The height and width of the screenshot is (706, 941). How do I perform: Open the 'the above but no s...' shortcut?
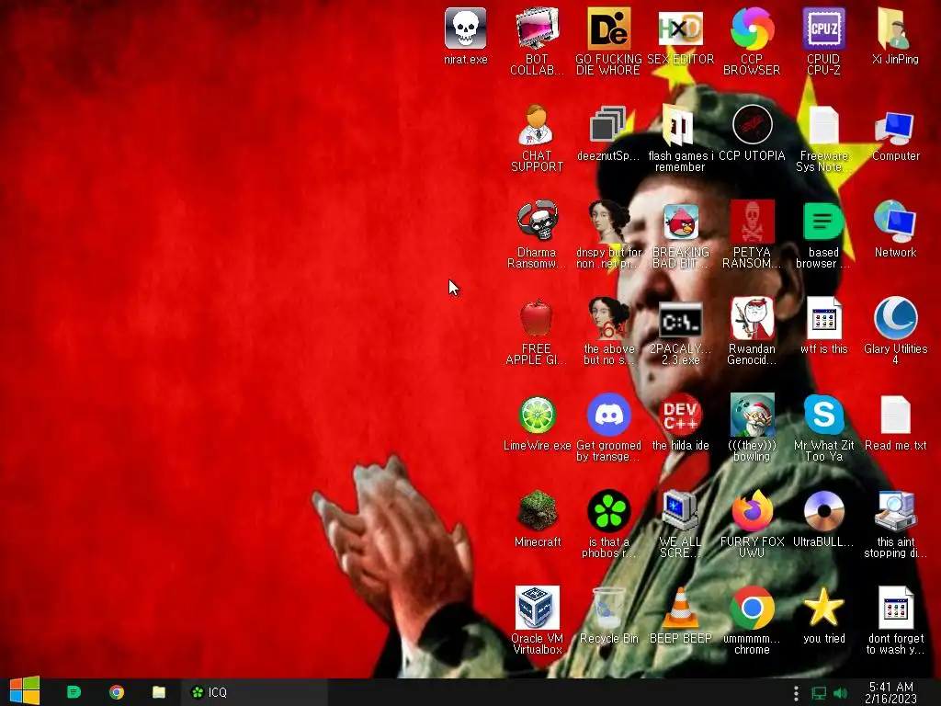click(x=608, y=318)
